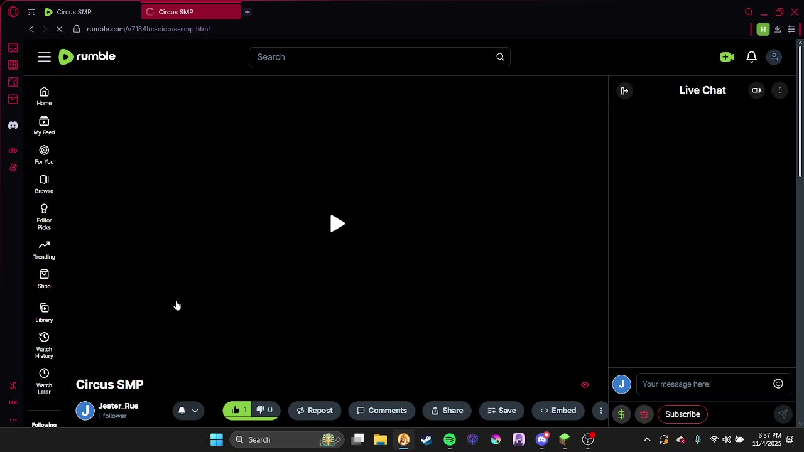Open the taskbar volume control
The image size is (804, 452).
(x=727, y=439)
